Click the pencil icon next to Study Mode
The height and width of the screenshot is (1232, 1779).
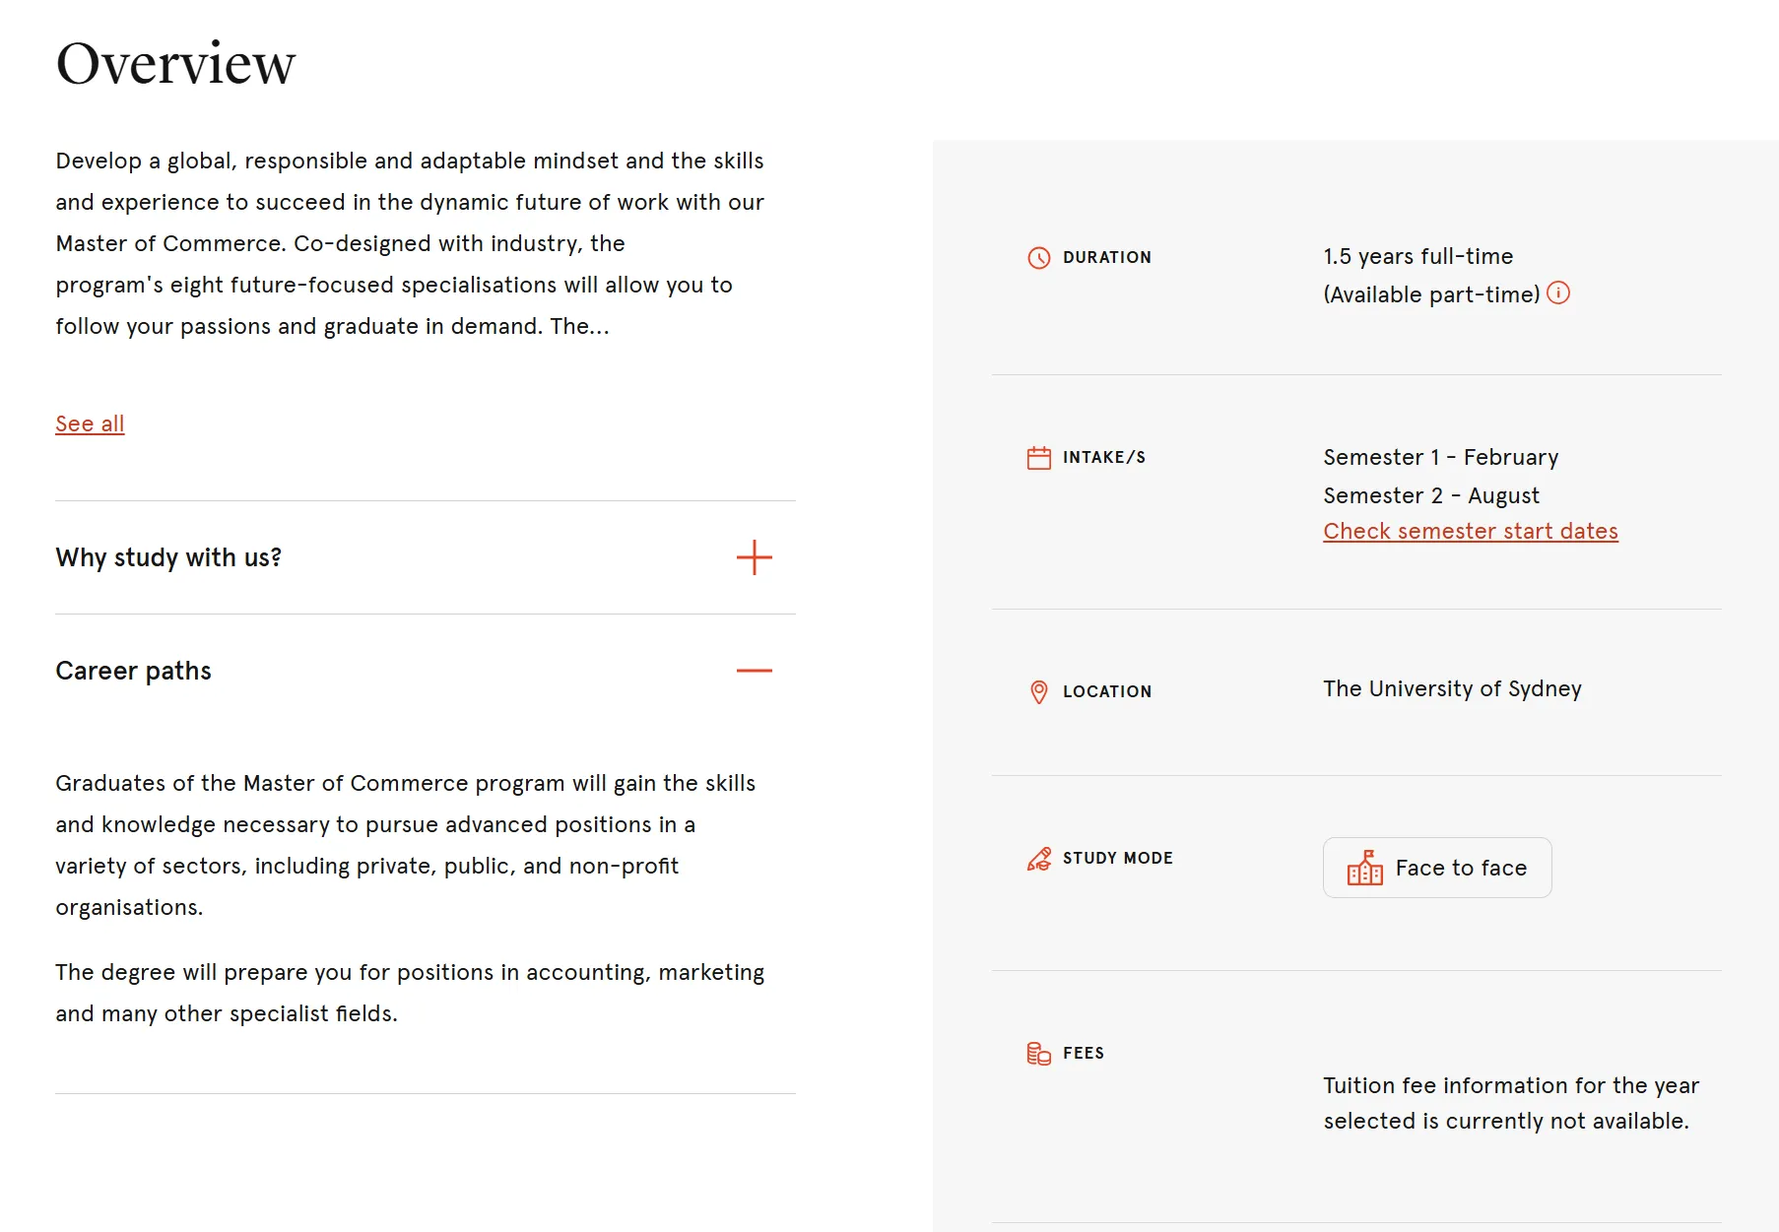(x=1038, y=859)
